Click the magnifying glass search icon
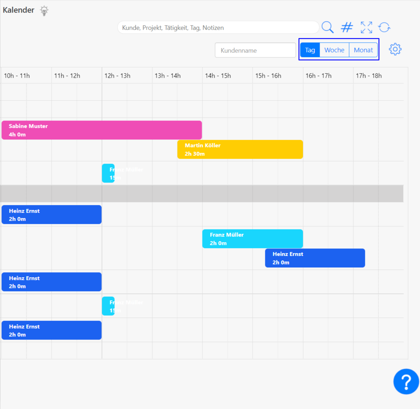Image resolution: width=420 pixels, height=409 pixels. pyautogui.click(x=327, y=27)
